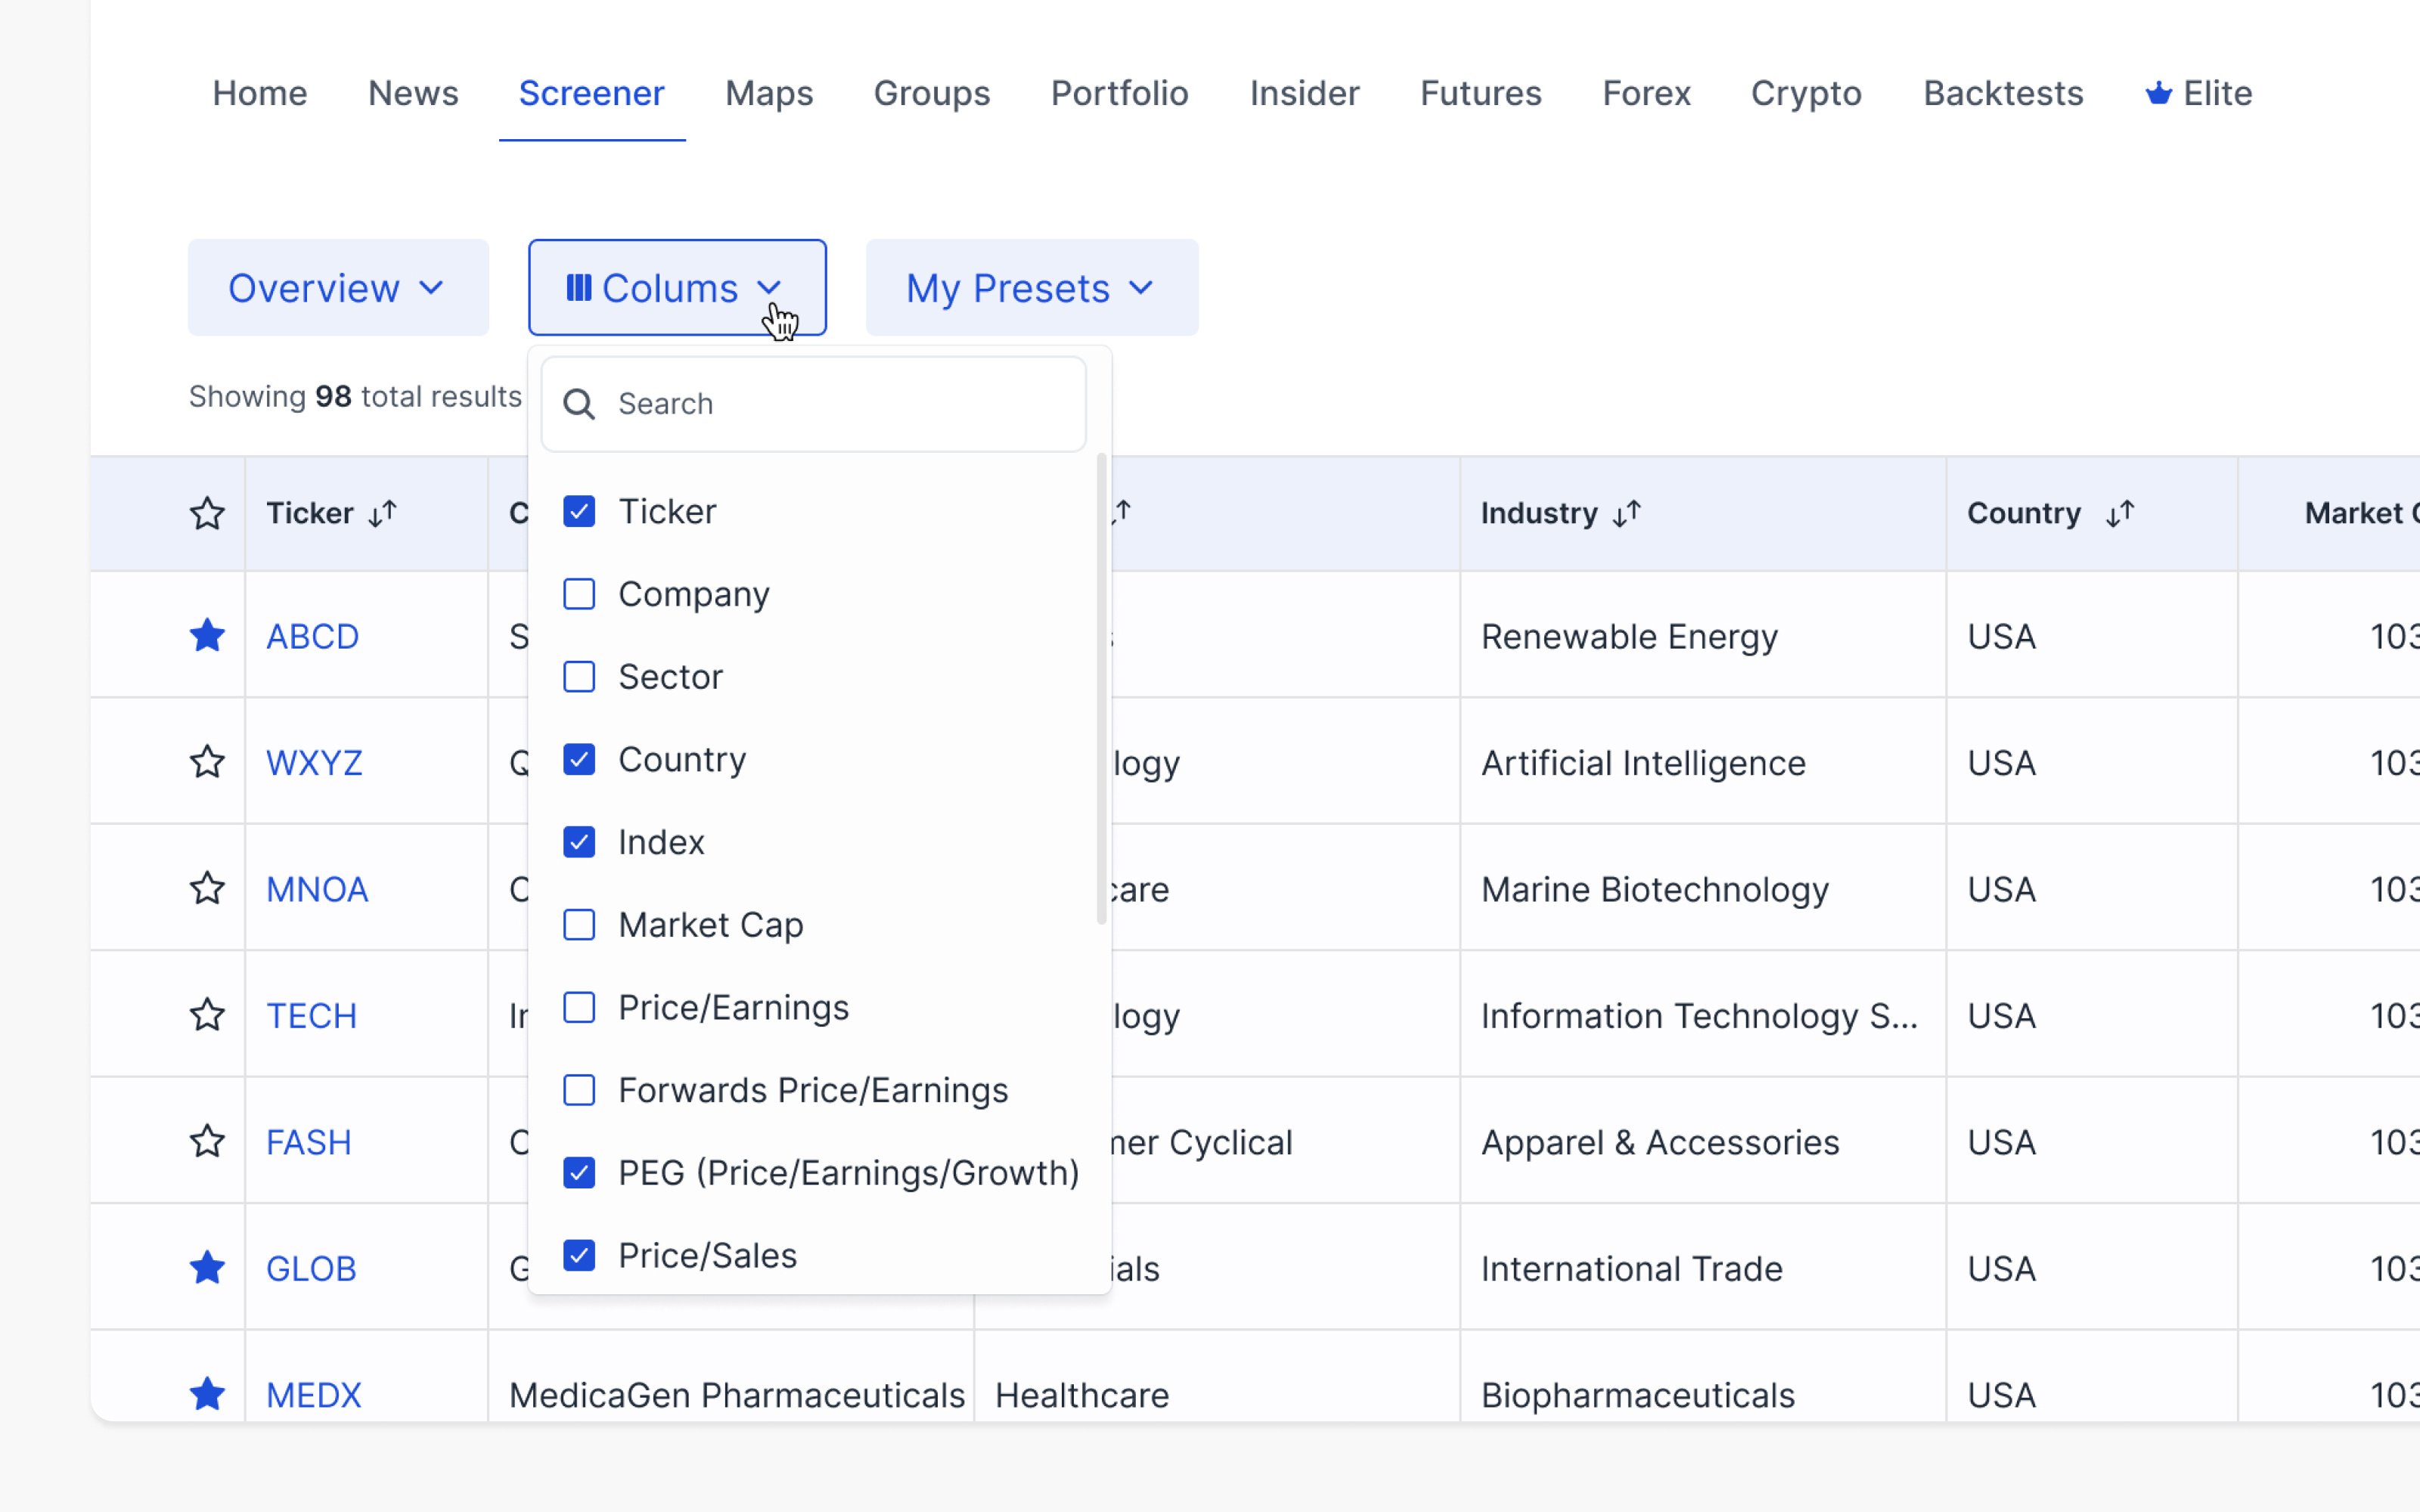Open the Elite tab

tap(2199, 93)
